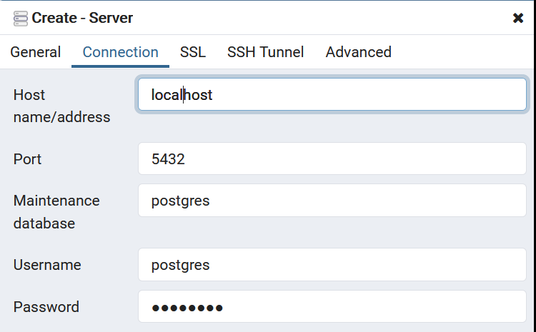Click the server icon in dialog title
The height and width of the screenshot is (332, 536).
[x=21, y=19]
